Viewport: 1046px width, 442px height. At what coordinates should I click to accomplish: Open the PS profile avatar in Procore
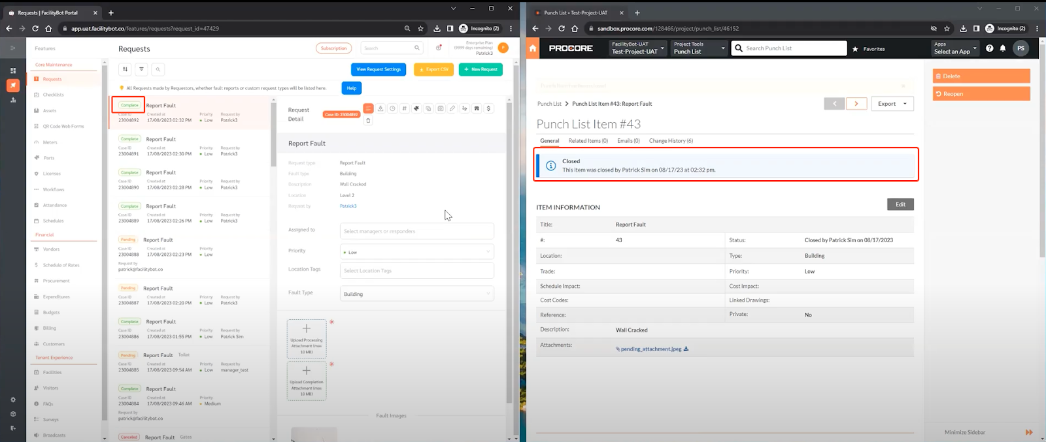pos(1021,48)
